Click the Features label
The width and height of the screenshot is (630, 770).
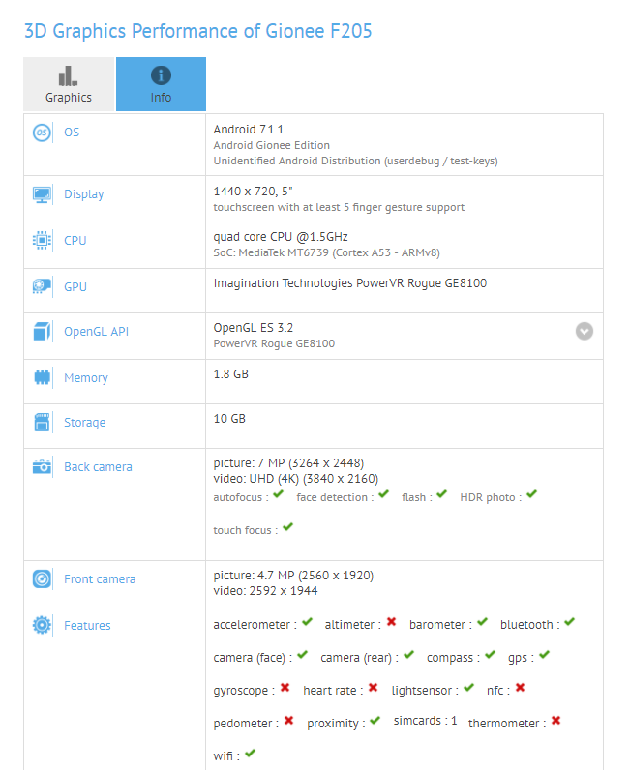87,626
